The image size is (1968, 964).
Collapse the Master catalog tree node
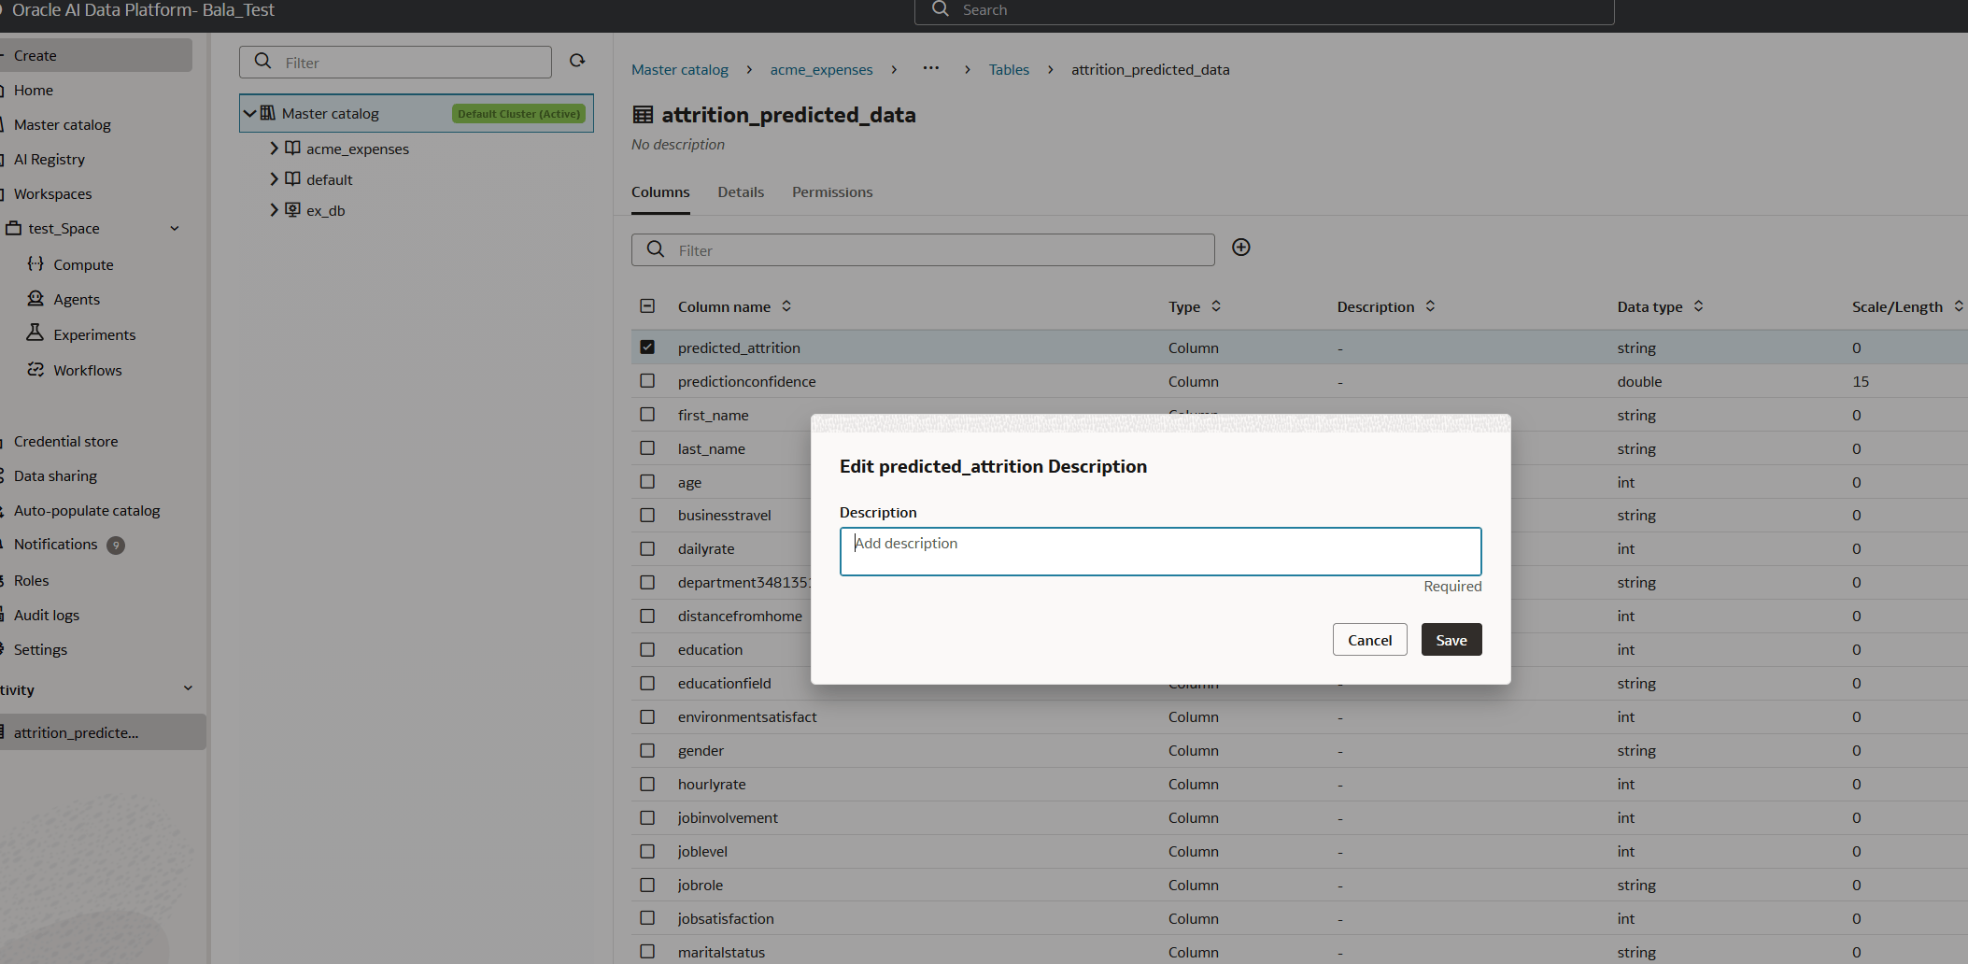tap(249, 113)
